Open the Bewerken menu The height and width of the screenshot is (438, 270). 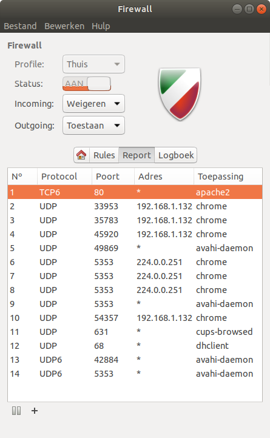click(x=64, y=26)
